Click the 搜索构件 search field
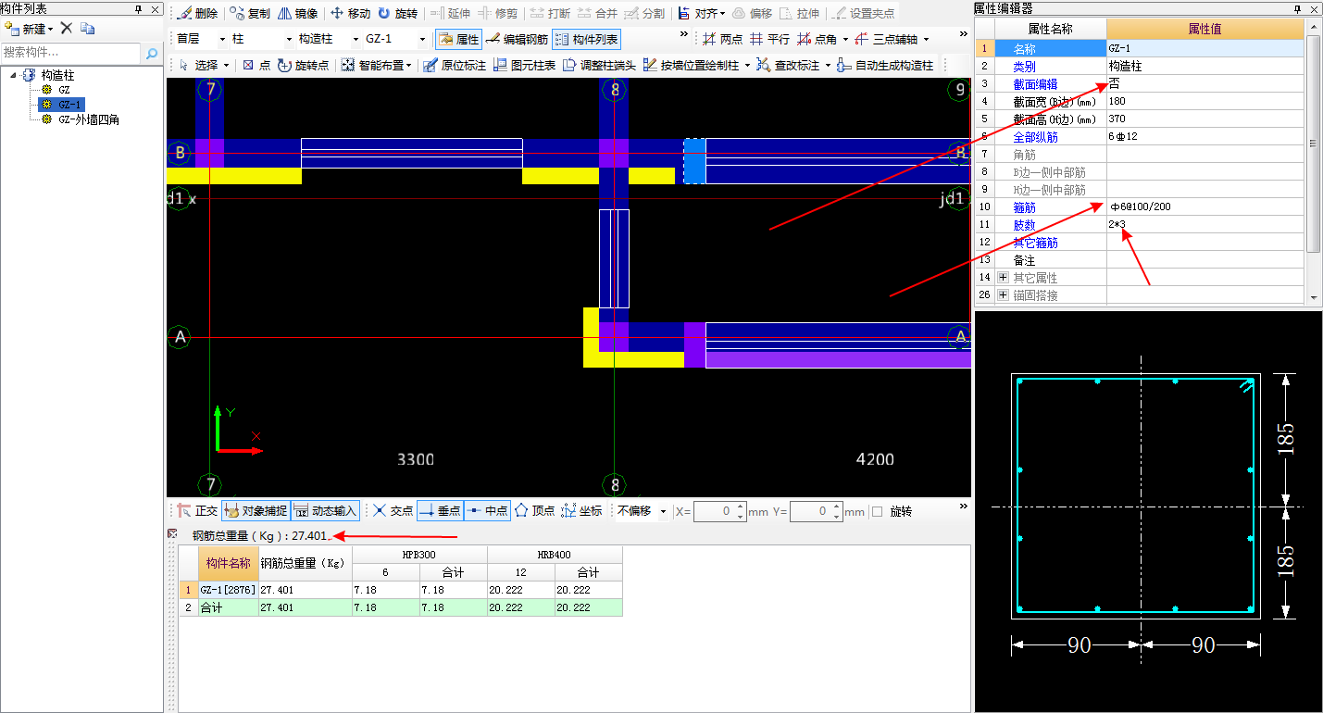The image size is (1323, 713). coord(72,54)
